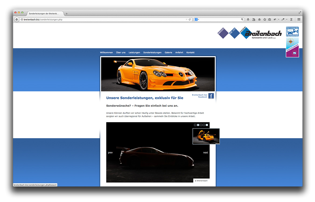Expand the search engine selector dropdown
This screenshot has width=315, height=202.
coord(199,19)
